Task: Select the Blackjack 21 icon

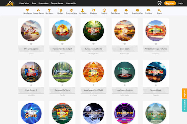Action: [93, 10]
